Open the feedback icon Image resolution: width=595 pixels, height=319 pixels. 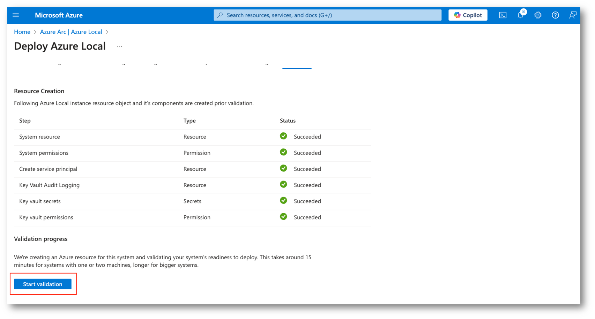tap(573, 15)
